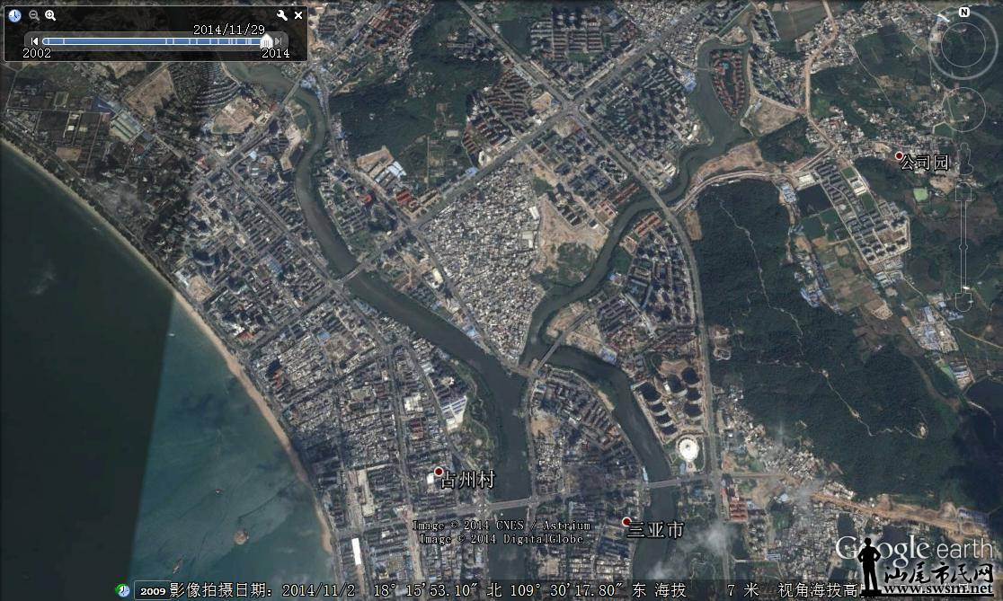Open time slider options wrench
This screenshot has width=1003, height=601.
tap(282, 15)
